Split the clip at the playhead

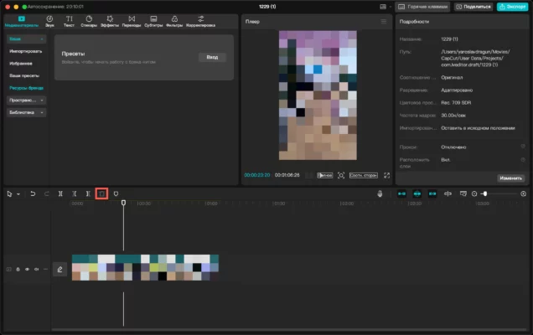tap(60, 193)
